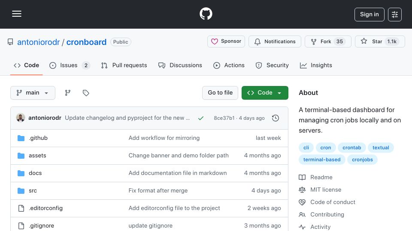
Task: Open the src folder
Action: coord(33,191)
